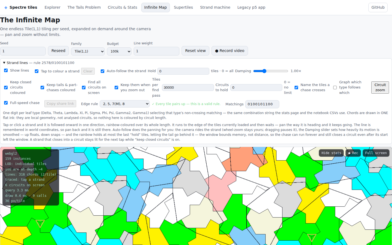
Task: Open the Explorer page
Action: click(x=53, y=8)
